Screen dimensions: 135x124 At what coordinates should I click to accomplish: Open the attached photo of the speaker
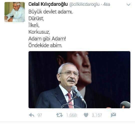coord(79,80)
